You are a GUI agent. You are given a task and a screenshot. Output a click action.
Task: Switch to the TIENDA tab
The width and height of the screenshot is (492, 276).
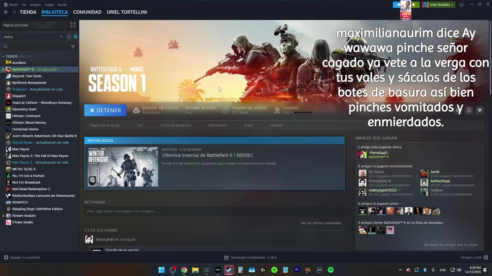[x=28, y=12]
